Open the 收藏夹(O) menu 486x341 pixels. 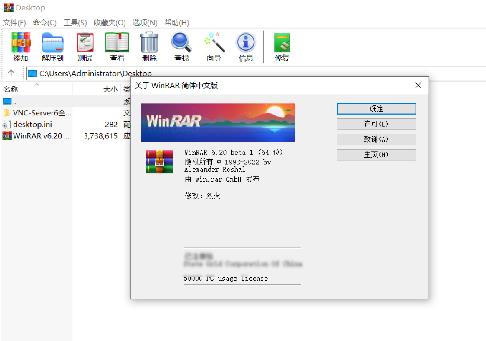pyautogui.click(x=110, y=23)
